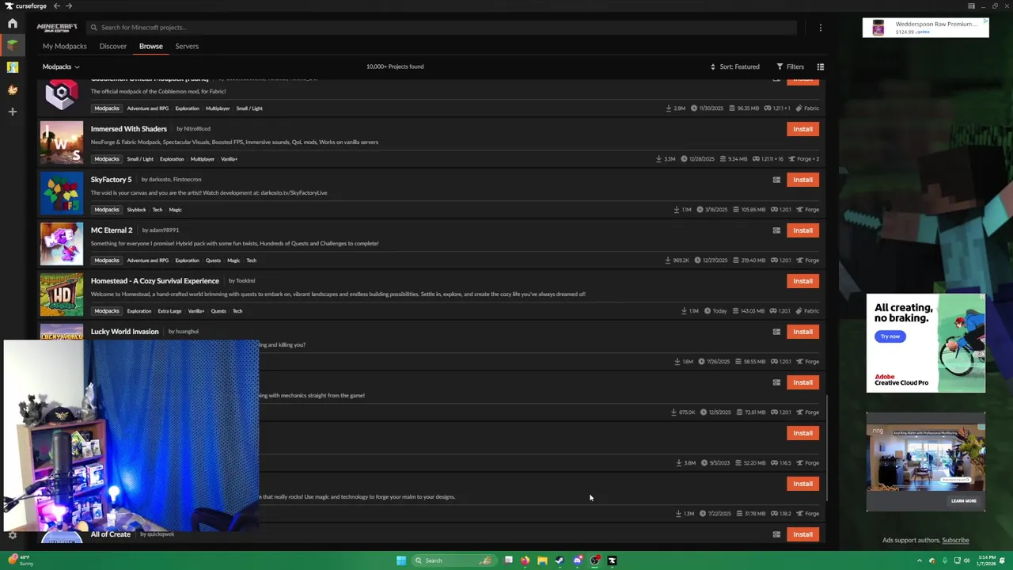The height and width of the screenshot is (570, 1013).
Task: Click author name NitroRiced
Action: [197, 129]
